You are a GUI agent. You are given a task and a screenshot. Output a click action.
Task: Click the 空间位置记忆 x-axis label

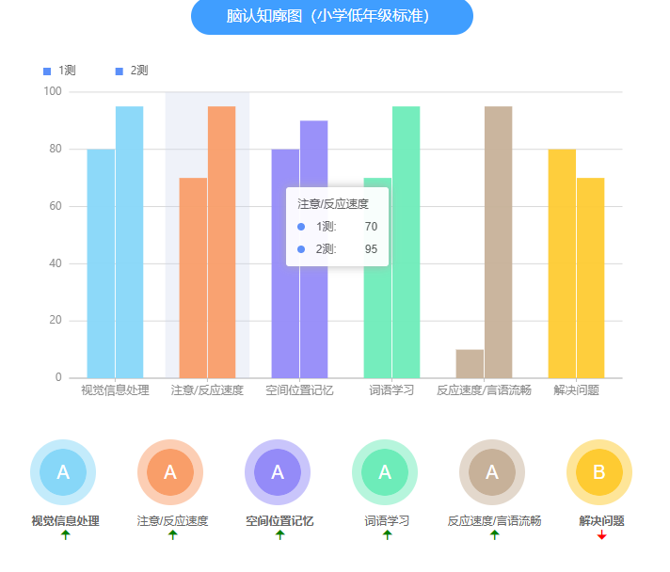(299, 390)
